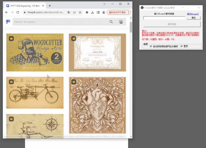The width and height of the screenshot is (206, 148).
Task: Select the VVTT Old Engraving tab
Action: point(25,6)
